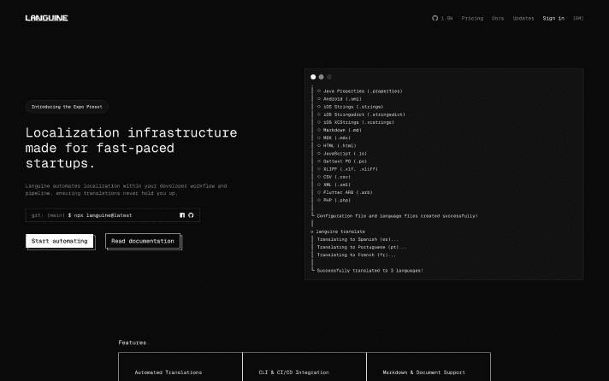
Task: Open the Pricing page
Action: (x=472, y=18)
